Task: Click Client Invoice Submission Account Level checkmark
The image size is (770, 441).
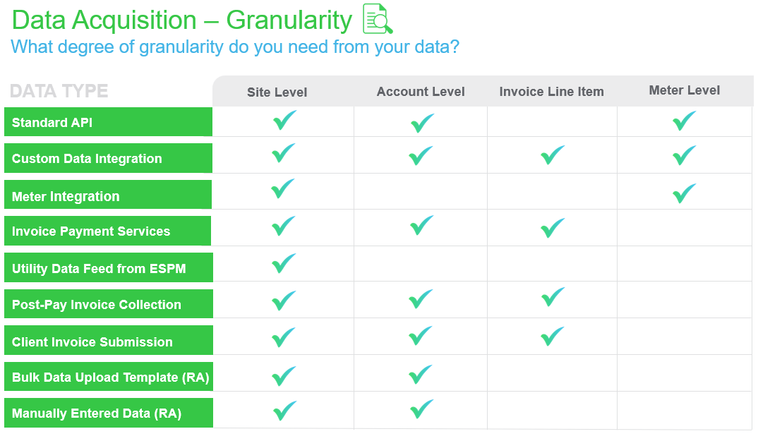Action: pos(421,336)
